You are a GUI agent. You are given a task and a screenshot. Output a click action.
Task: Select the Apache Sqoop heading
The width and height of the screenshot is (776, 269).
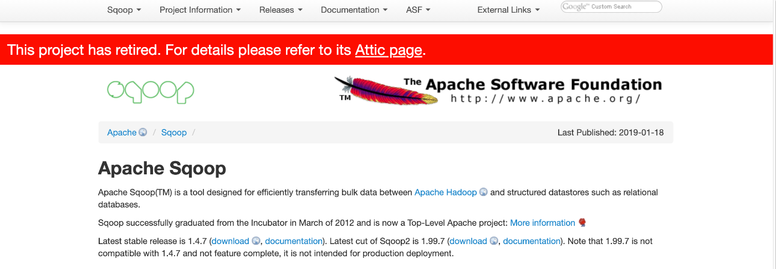pyautogui.click(x=162, y=168)
